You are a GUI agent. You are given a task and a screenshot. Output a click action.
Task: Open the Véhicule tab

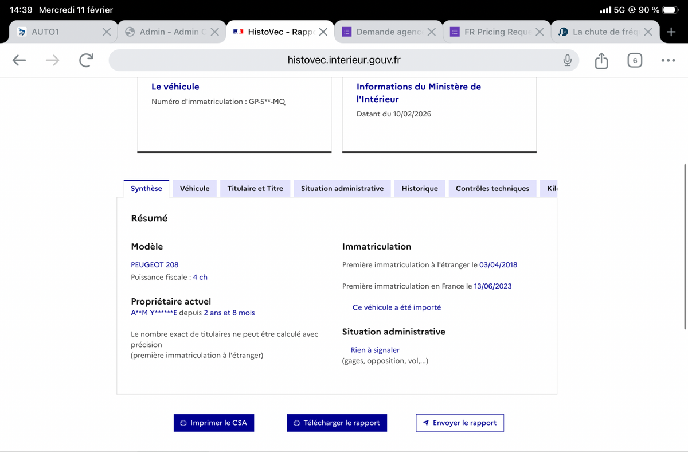pos(194,189)
